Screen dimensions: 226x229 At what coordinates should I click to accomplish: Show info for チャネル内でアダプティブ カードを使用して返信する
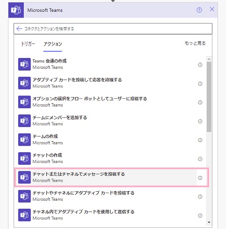point(200,215)
